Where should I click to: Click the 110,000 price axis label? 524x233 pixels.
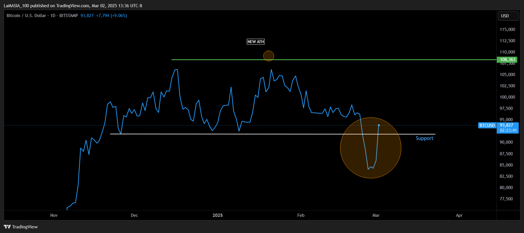click(x=507, y=52)
